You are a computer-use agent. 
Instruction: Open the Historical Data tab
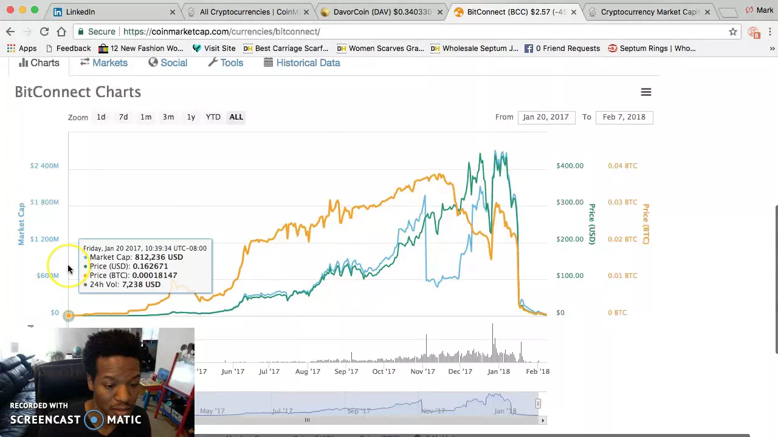[302, 63]
